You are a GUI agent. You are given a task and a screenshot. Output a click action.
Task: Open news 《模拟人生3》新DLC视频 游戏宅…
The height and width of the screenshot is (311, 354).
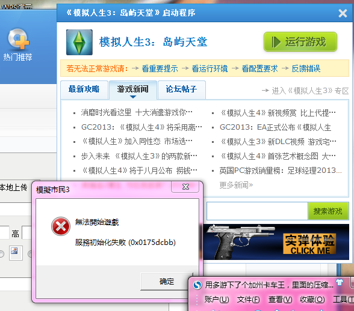278,142
